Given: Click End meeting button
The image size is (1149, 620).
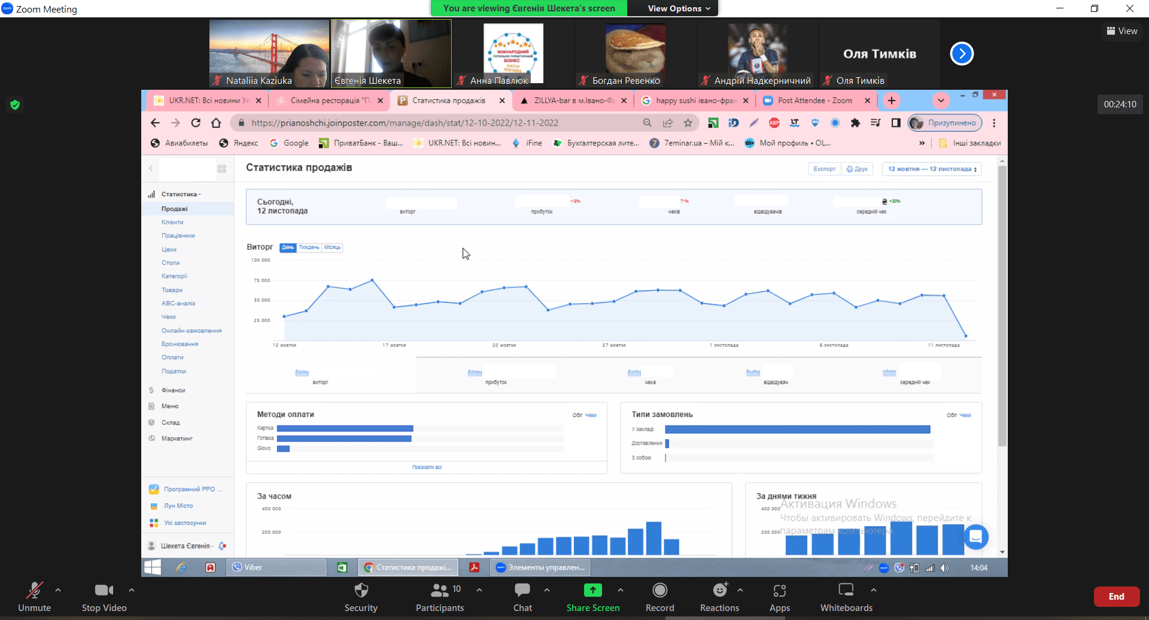Looking at the screenshot, I should pos(1116,597).
